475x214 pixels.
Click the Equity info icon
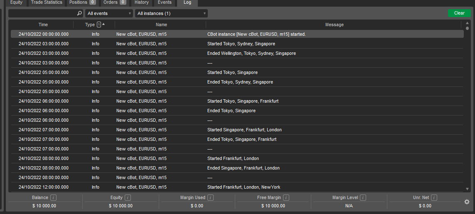click(128, 198)
